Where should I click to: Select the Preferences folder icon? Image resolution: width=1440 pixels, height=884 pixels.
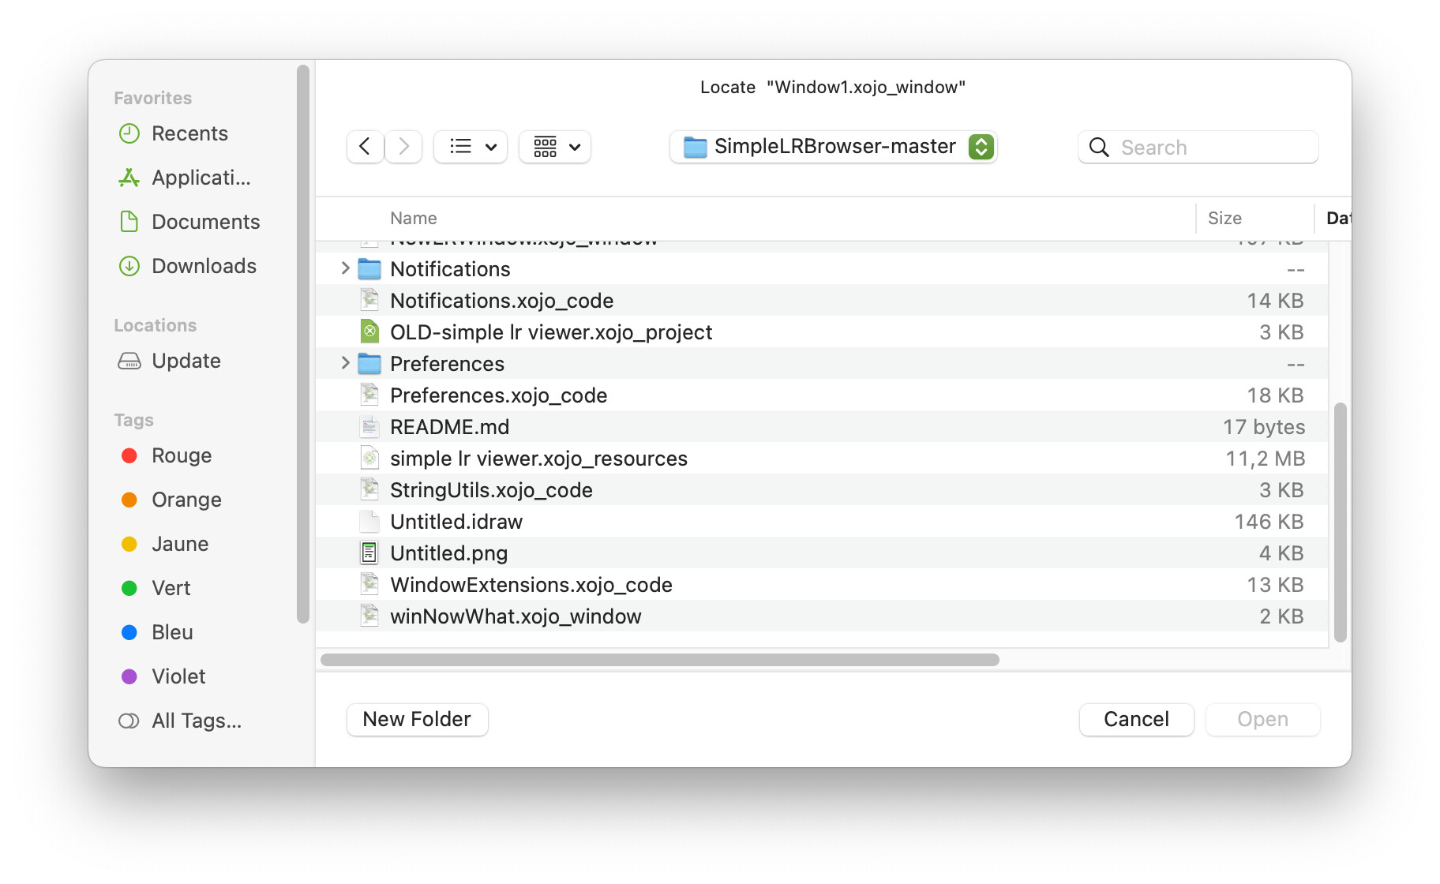(369, 364)
